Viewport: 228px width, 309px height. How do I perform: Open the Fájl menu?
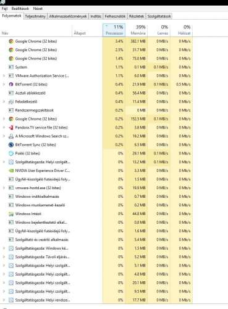(4, 9)
